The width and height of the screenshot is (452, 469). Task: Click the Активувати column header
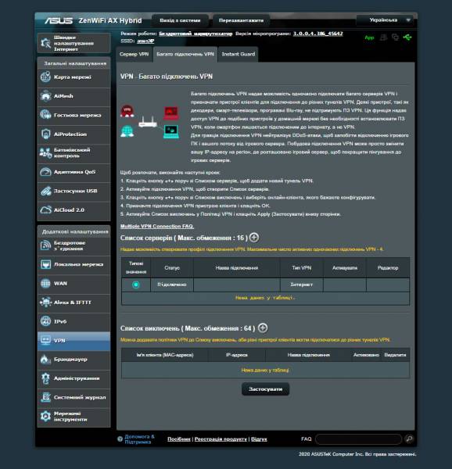pos(345,267)
